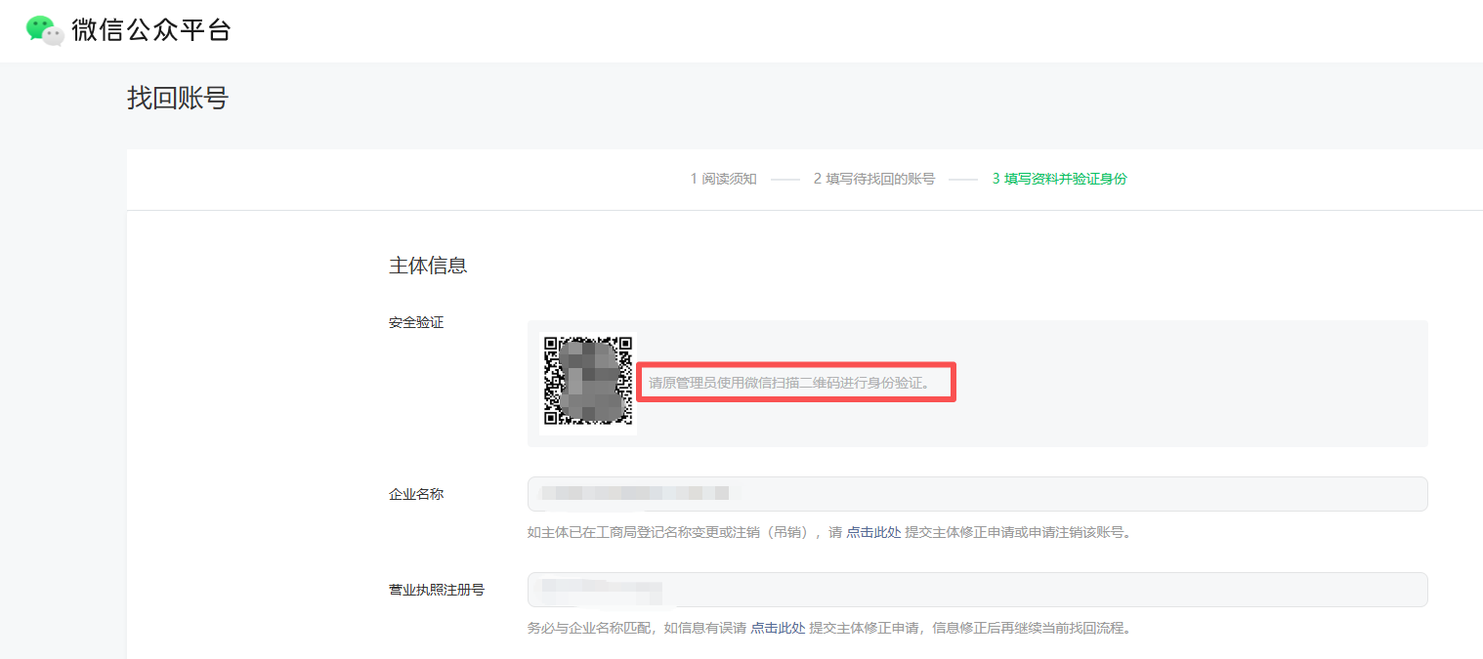1483x659 pixels.
Task: Click the 主体信息 section heading
Action: point(428,266)
